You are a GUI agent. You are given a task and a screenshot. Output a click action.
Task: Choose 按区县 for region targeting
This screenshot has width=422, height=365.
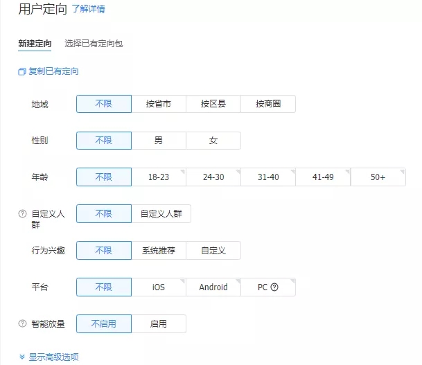[x=213, y=104]
